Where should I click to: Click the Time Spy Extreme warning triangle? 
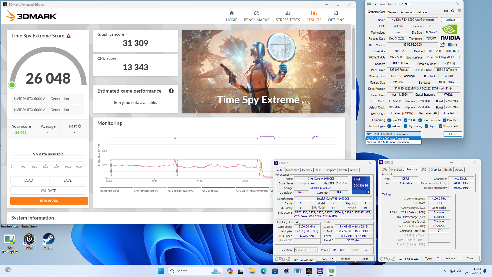coord(68,36)
